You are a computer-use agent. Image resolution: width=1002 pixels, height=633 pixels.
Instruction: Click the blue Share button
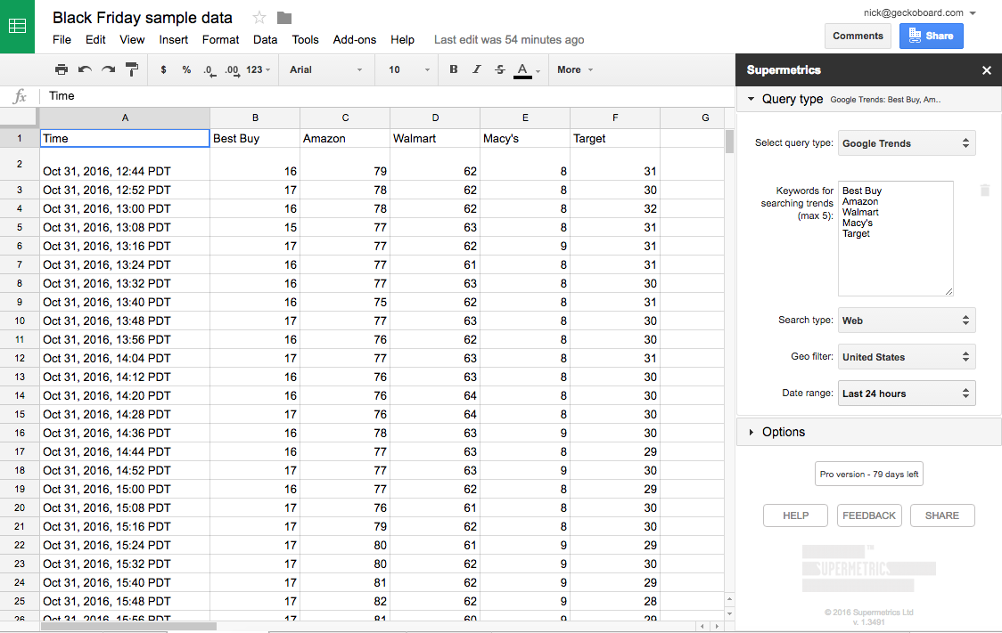point(931,36)
